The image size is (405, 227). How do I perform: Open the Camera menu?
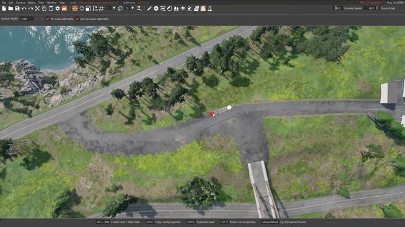point(20,3)
